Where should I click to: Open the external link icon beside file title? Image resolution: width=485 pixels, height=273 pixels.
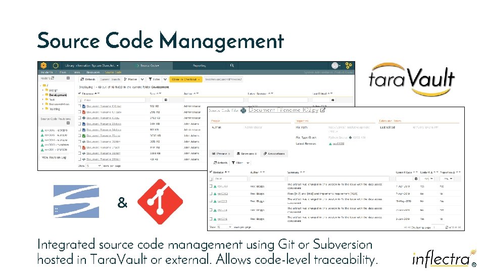(x=323, y=110)
